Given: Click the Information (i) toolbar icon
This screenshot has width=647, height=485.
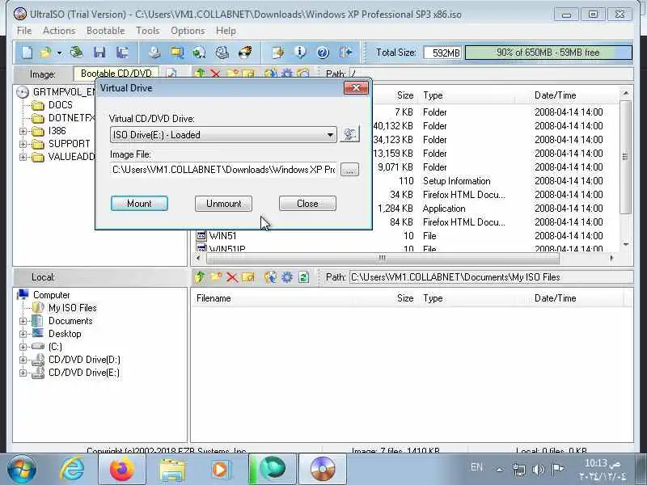Looking at the screenshot, I should 300,53.
